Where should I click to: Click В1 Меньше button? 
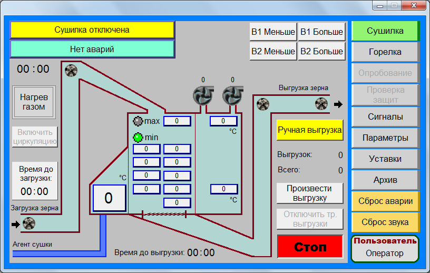273,32
